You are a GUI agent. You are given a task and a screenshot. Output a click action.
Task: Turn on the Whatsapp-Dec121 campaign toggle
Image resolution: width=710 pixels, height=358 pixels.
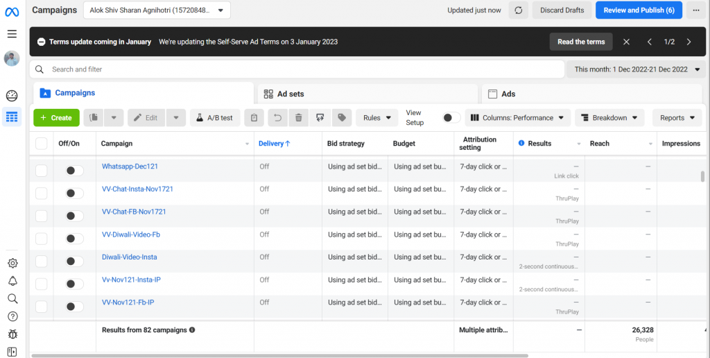[74, 171]
